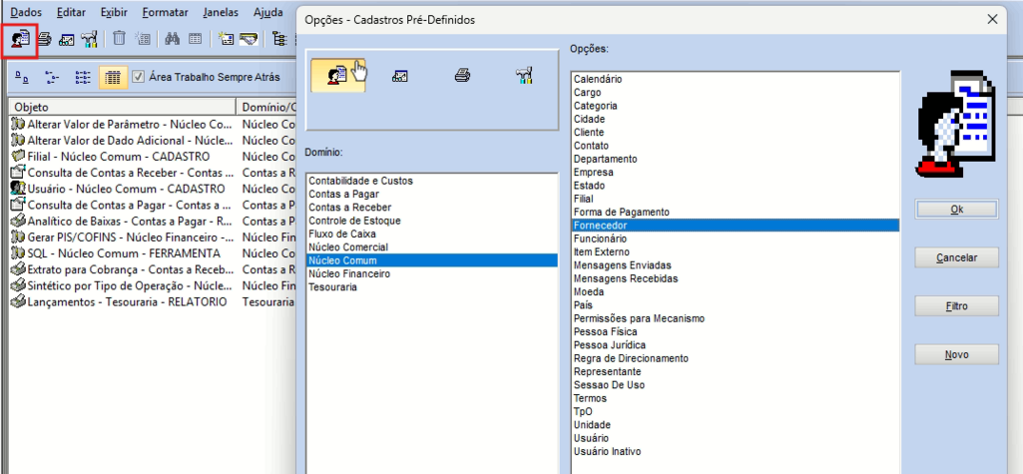
Task: Select Calendário in the Opções list
Action: pos(736,79)
